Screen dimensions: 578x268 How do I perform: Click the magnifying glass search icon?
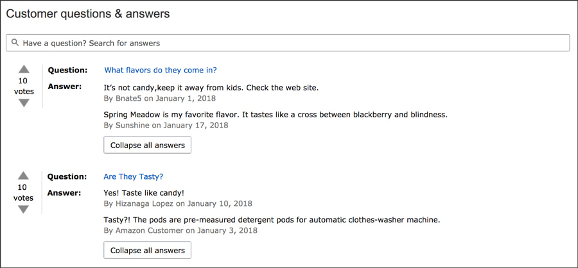pos(15,43)
